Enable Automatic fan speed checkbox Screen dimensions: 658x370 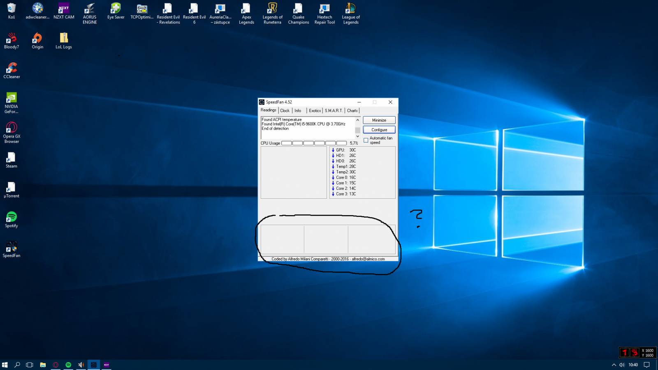[366, 140]
